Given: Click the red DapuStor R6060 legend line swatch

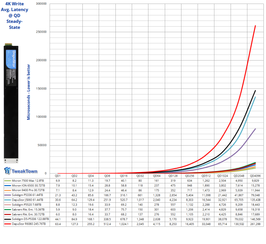Looking at the screenshot, I should coord(7,224).
